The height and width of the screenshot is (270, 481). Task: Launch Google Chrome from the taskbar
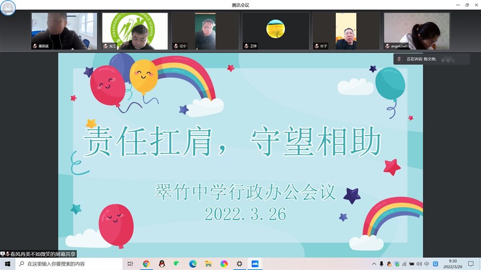click(x=146, y=263)
